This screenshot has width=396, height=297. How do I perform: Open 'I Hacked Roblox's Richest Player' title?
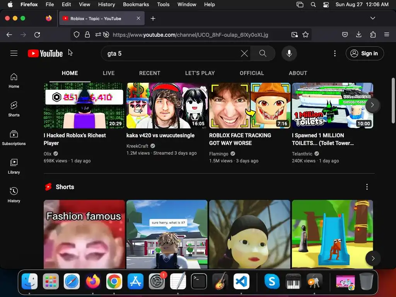(75, 139)
